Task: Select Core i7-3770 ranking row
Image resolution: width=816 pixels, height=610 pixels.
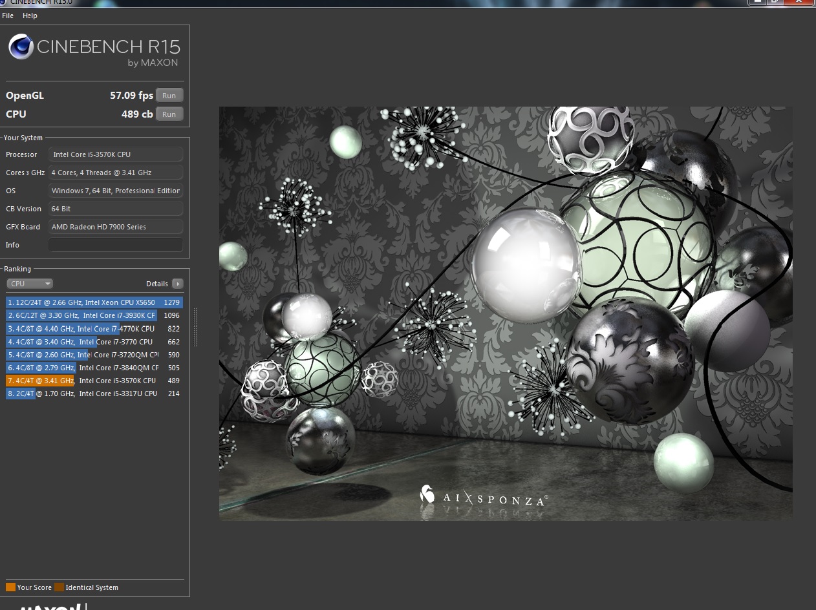Action: tap(94, 341)
